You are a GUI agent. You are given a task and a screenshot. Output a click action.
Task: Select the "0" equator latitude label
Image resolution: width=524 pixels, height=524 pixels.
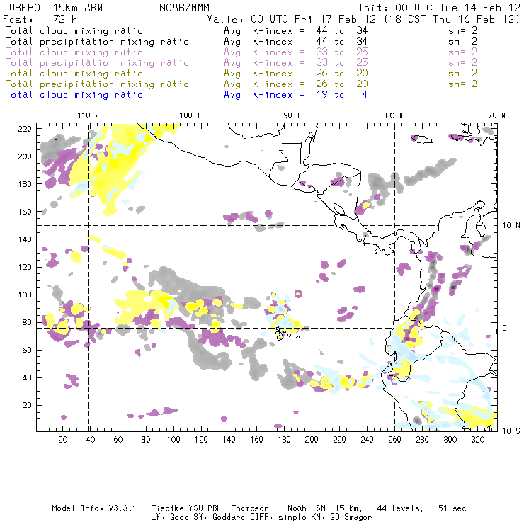[505, 328]
